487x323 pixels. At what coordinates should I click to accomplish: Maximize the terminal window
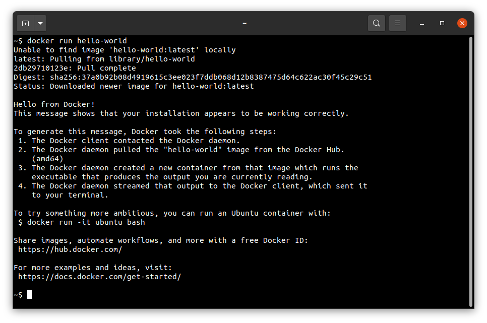coord(442,23)
